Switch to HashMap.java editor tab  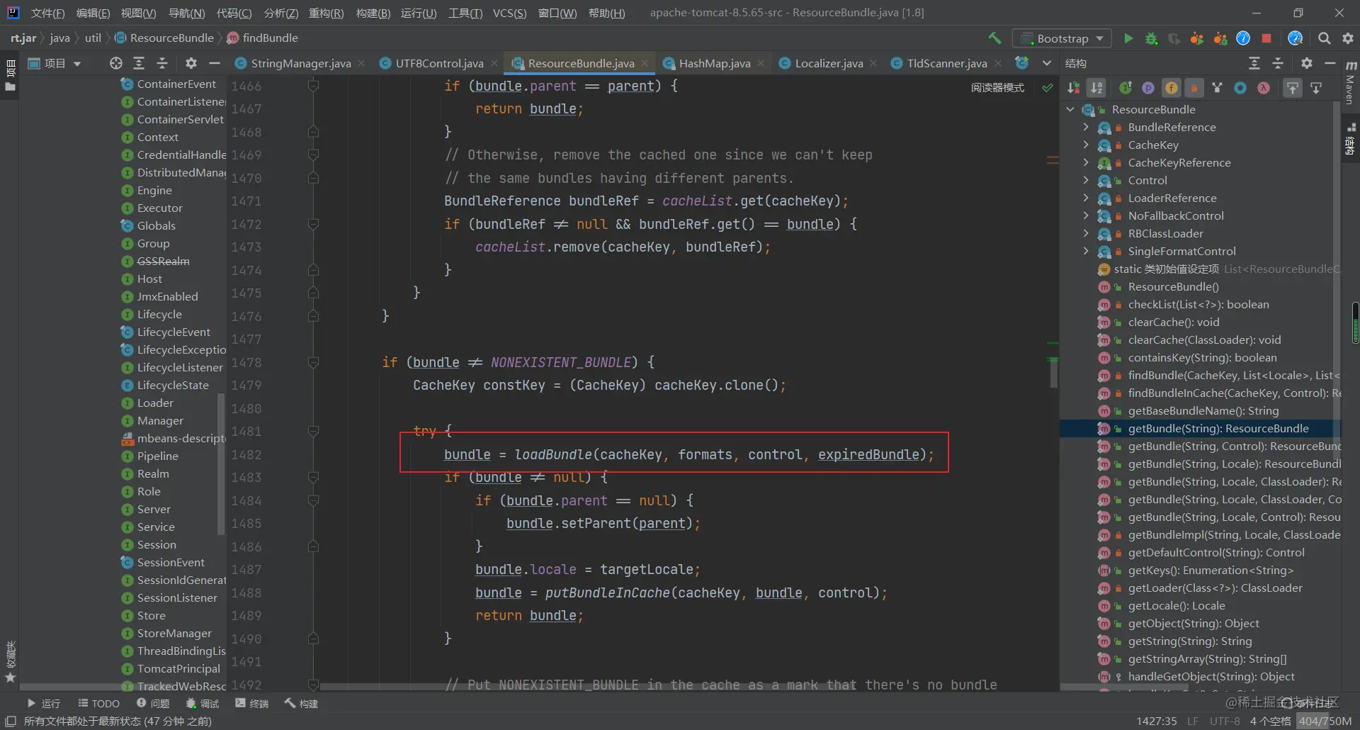coord(714,63)
